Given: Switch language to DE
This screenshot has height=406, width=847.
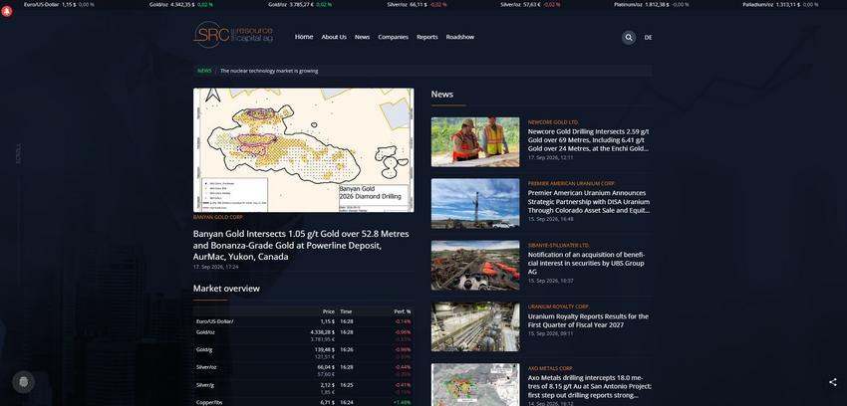Looking at the screenshot, I should coord(648,37).
